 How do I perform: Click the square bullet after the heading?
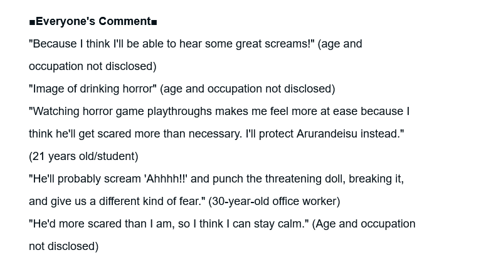154,22
